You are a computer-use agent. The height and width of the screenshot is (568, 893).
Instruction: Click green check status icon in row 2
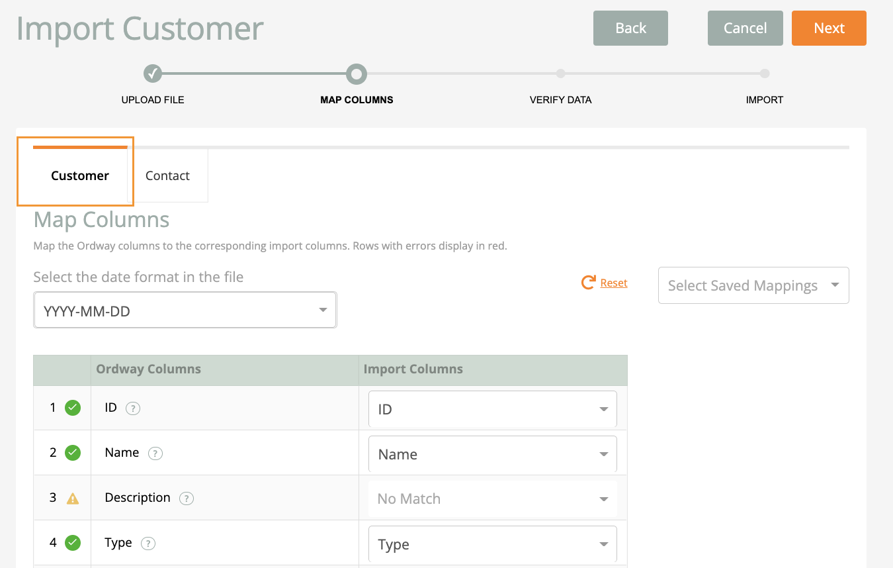tap(73, 453)
